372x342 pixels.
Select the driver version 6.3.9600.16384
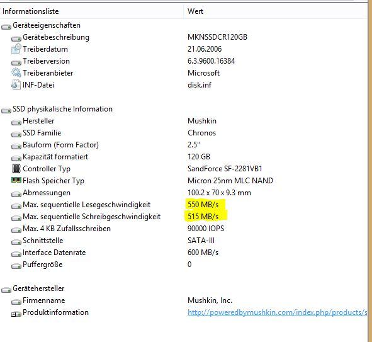point(211,61)
